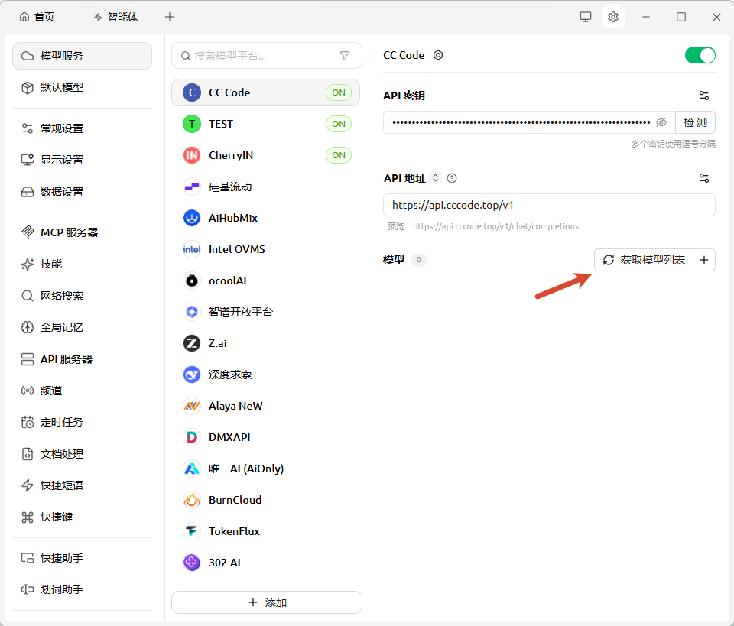Open 默认模型 settings
The image size is (734, 626).
tap(82, 87)
